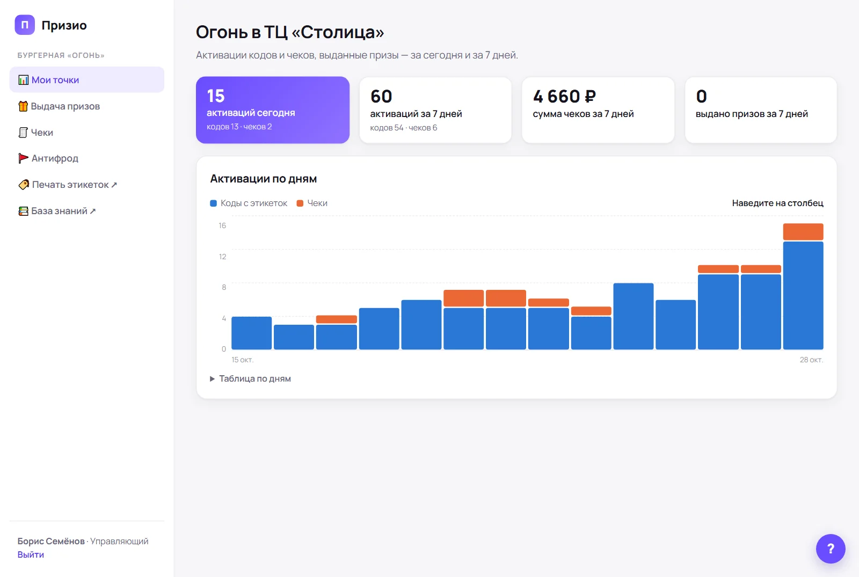Go to the Выдача призов section
859x577 pixels.
87,106
